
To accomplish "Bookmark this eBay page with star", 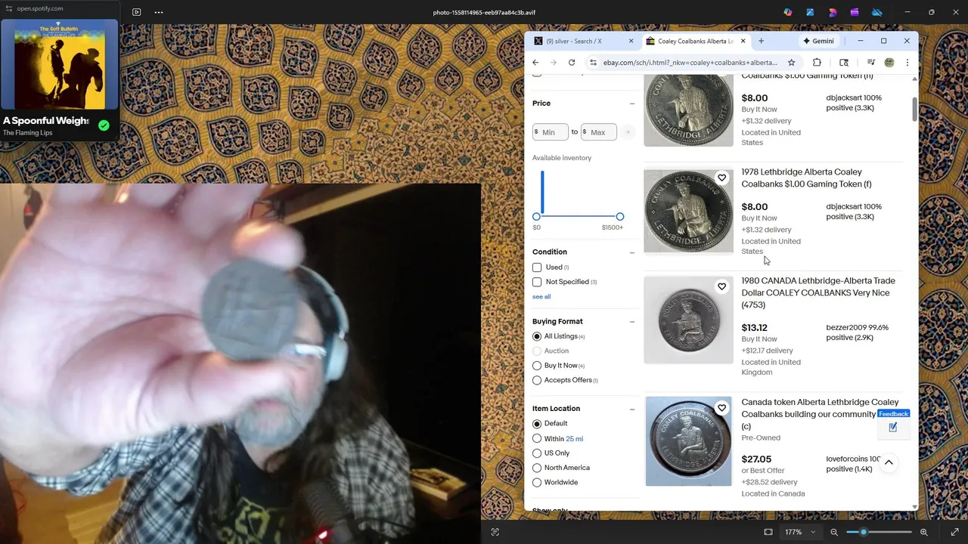I will (792, 62).
